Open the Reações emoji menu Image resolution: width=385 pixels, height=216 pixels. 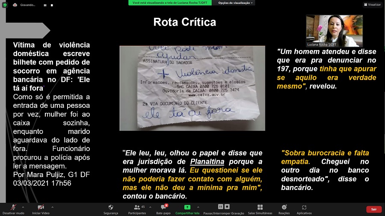[284, 207]
